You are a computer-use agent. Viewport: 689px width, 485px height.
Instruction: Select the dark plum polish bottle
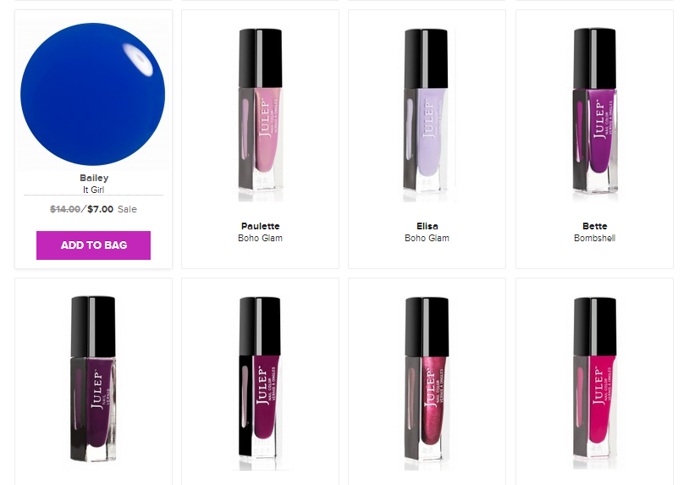pyautogui.click(x=93, y=378)
